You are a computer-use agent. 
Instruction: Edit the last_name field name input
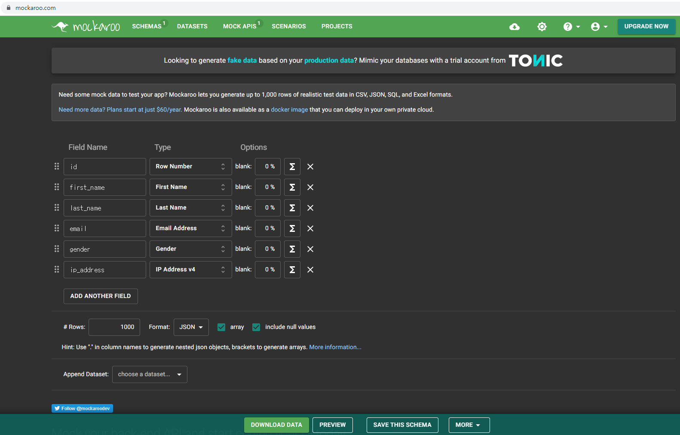[105, 208]
